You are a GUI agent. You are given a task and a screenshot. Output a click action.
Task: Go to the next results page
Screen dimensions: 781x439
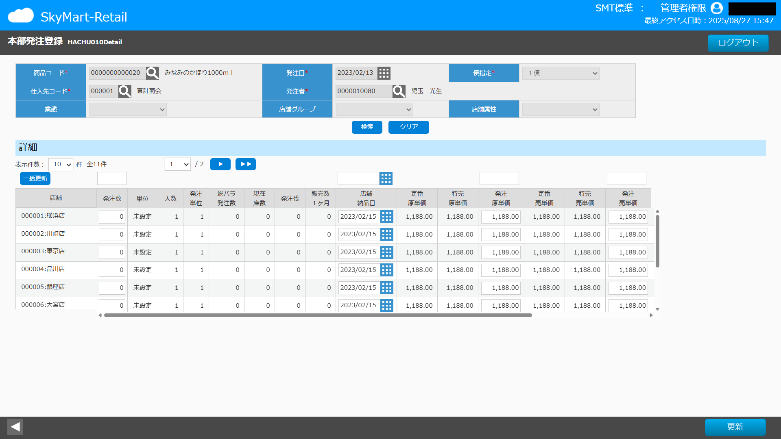(x=220, y=164)
